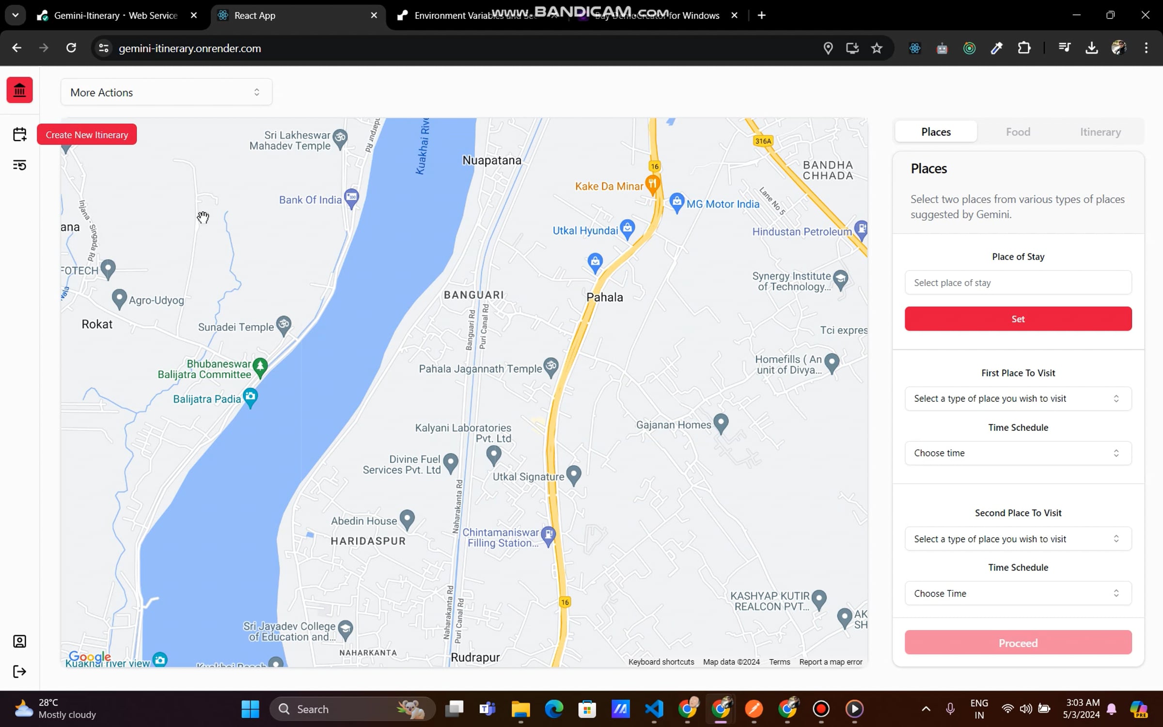Click the logout icon in sidebar

19,671
